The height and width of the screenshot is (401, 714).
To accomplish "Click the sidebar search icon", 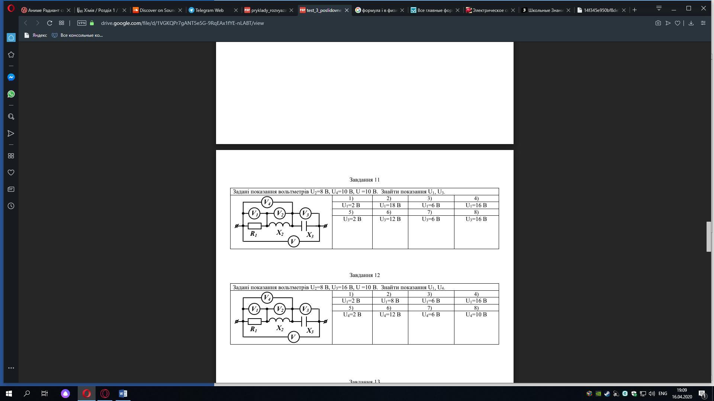I will [11, 117].
